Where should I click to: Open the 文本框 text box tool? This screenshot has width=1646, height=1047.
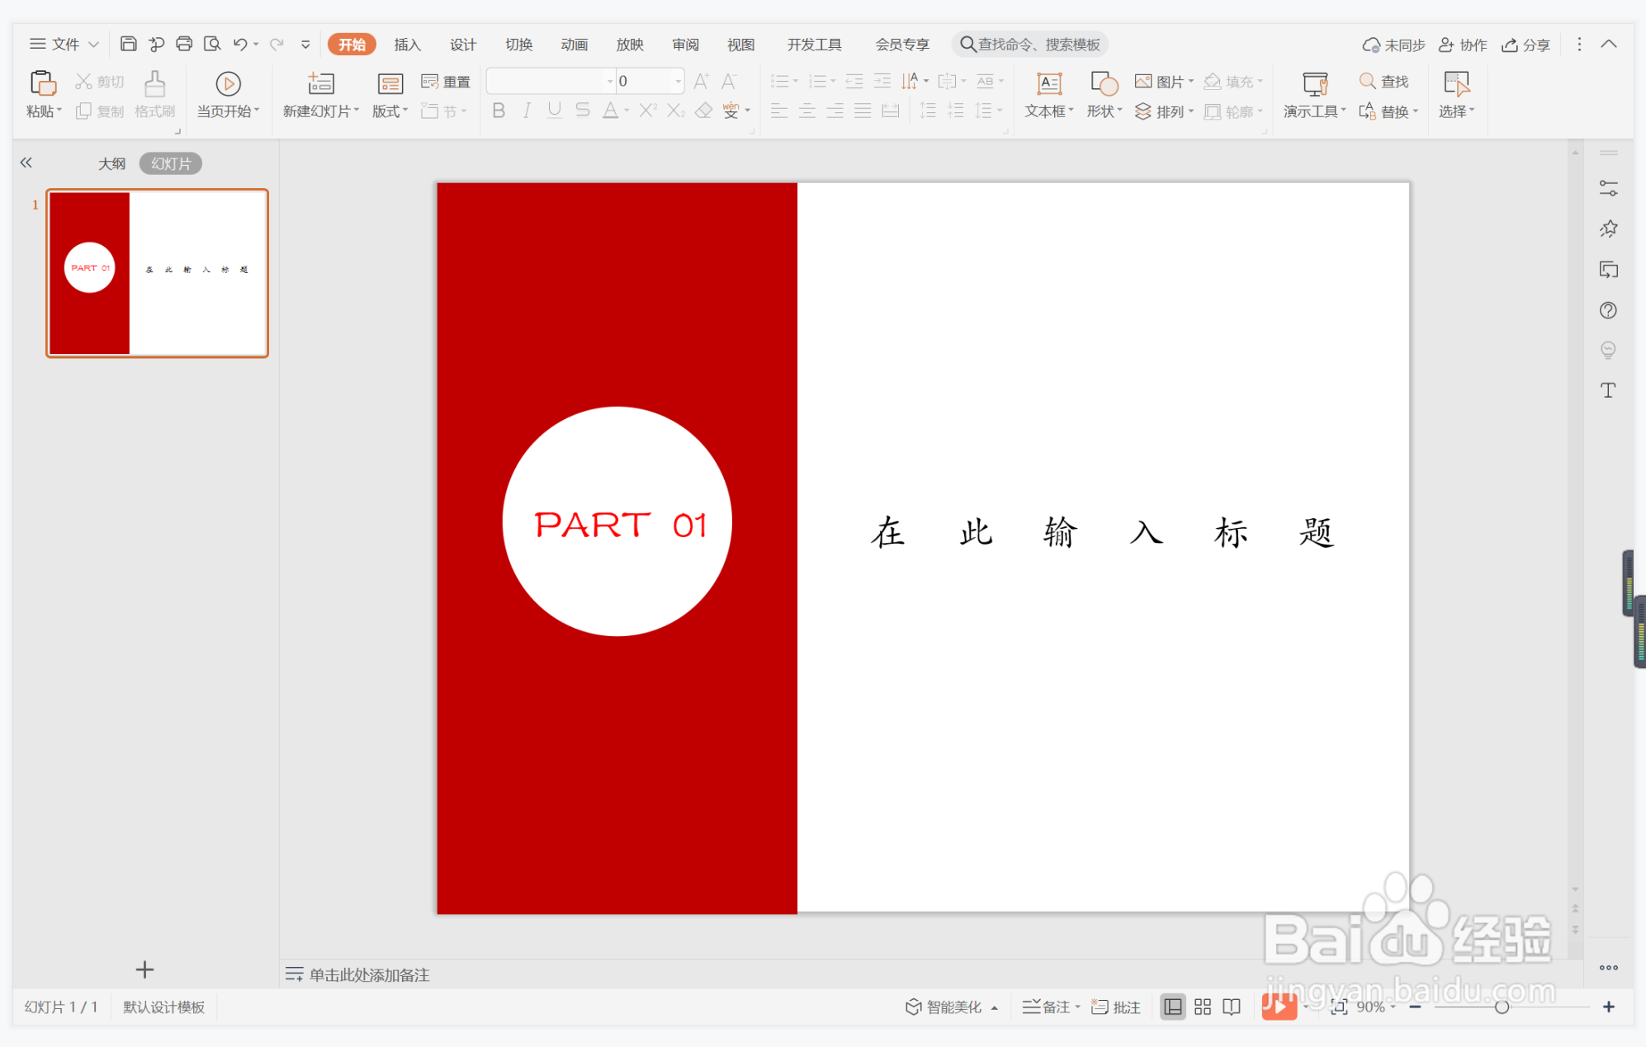[1047, 94]
